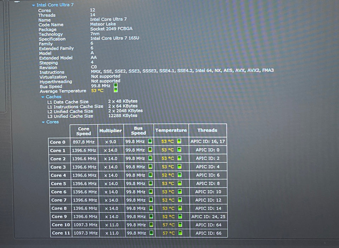This screenshot has width=339, height=248.
Task: Click Core 7 bus speed green icon
Action: tap(151, 200)
